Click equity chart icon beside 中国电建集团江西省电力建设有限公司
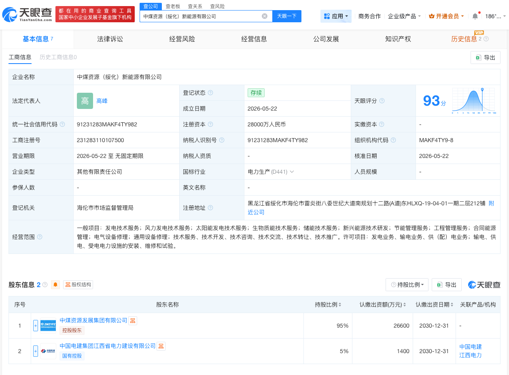The width and height of the screenshot is (509, 375). pos(161,346)
